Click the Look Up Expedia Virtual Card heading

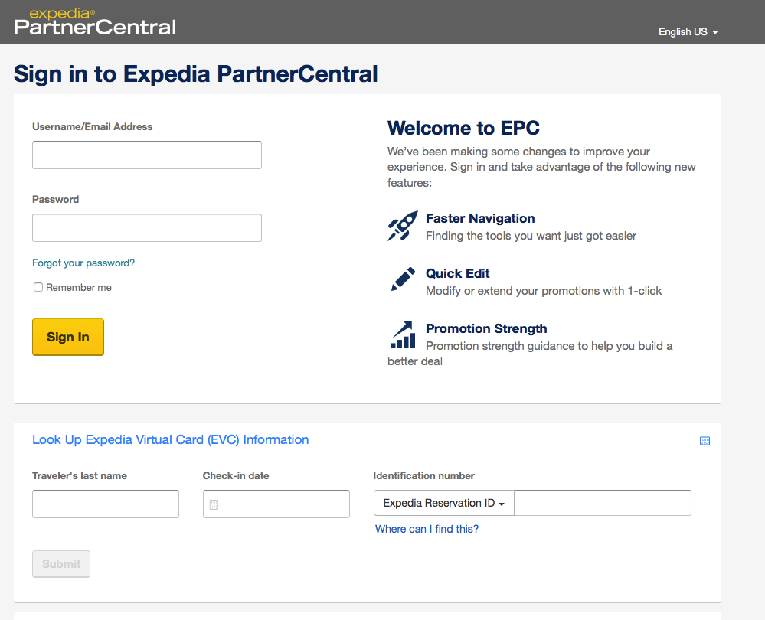pyautogui.click(x=171, y=440)
